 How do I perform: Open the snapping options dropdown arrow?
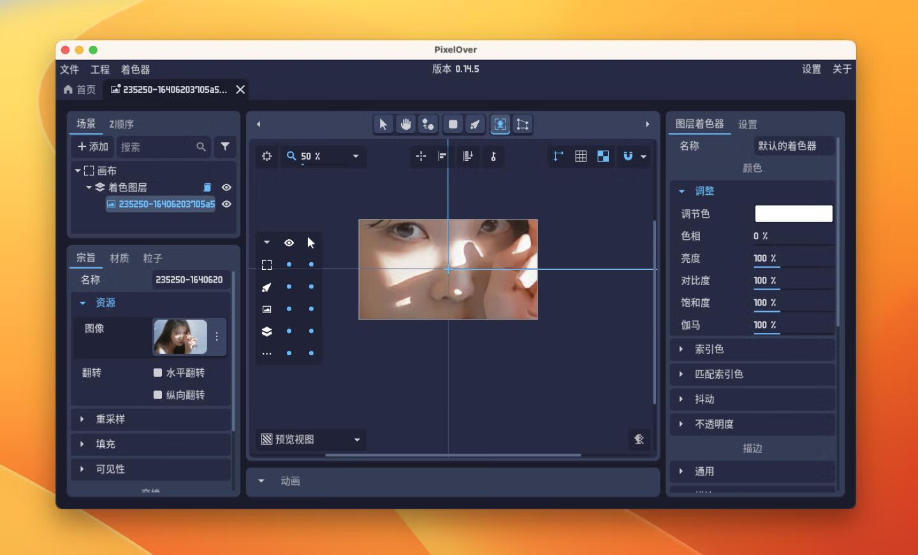click(x=643, y=156)
